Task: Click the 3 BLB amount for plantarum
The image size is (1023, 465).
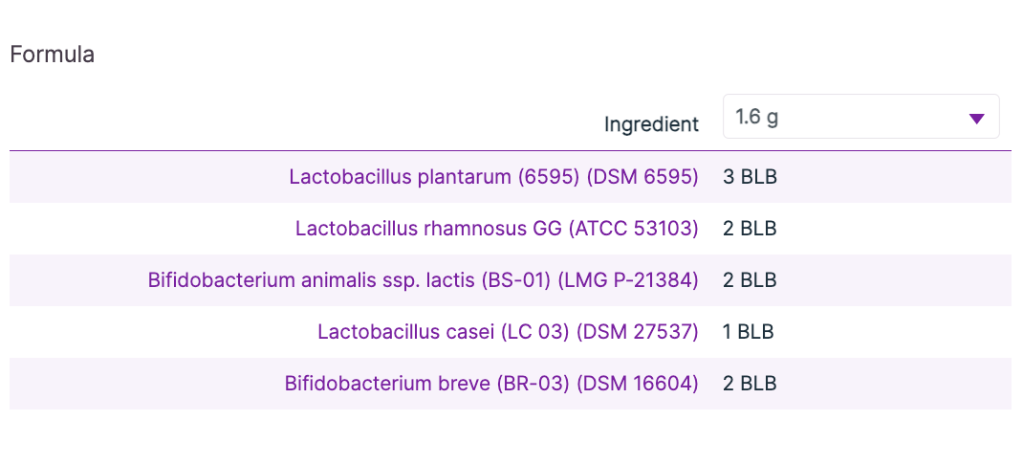Action: click(x=750, y=177)
